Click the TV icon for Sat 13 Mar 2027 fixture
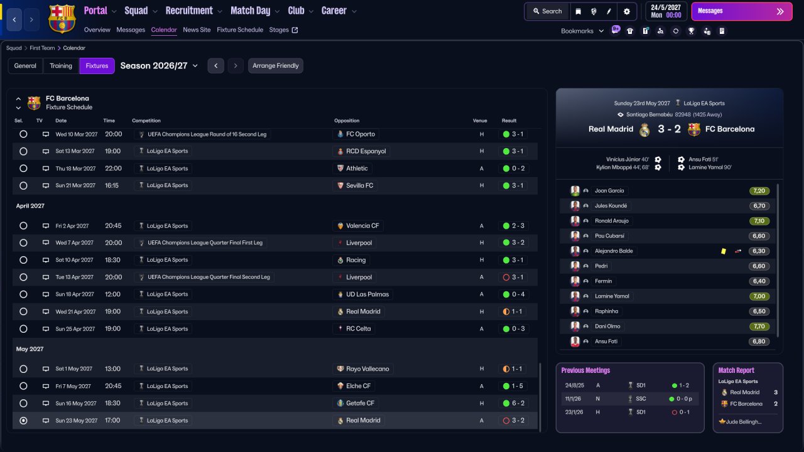 46,151
